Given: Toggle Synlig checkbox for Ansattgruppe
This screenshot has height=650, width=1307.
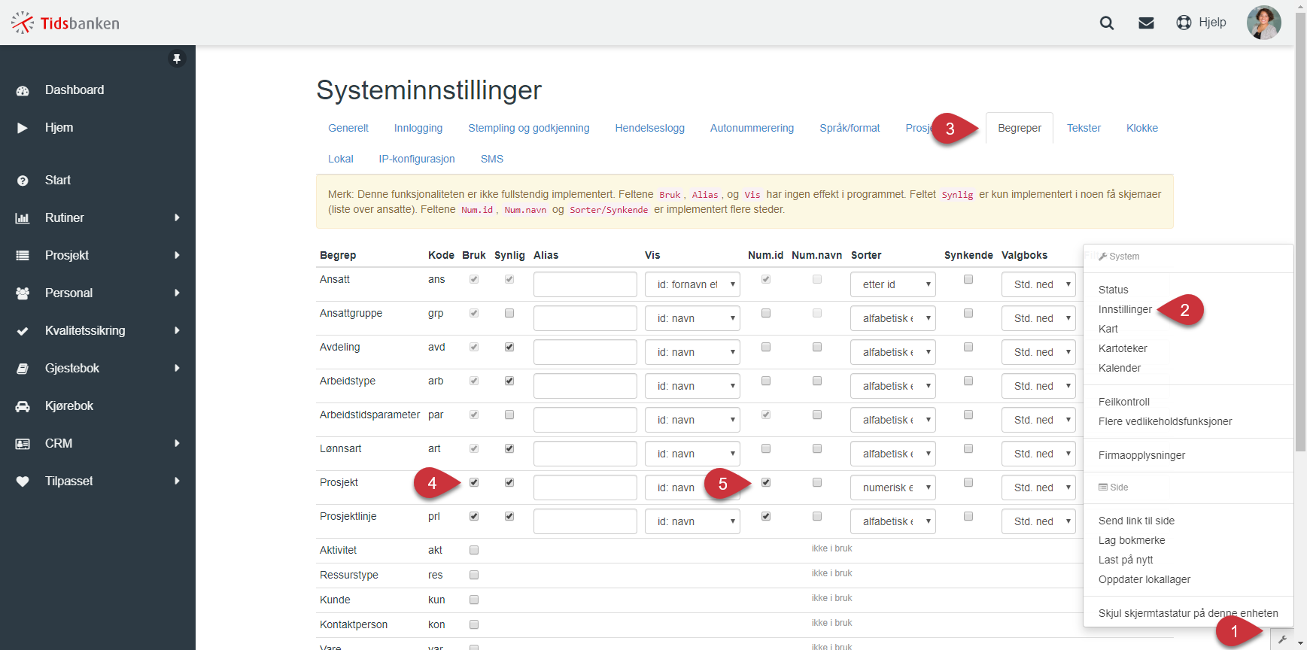Looking at the screenshot, I should click(509, 313).
